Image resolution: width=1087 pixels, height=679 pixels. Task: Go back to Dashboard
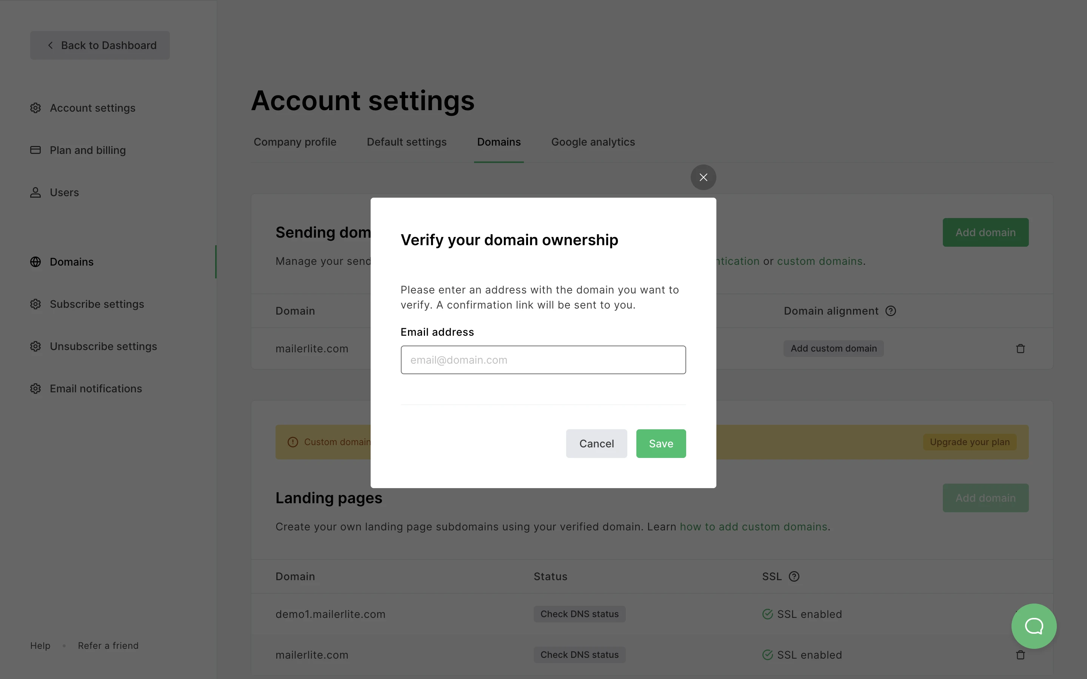pos(100,45)
